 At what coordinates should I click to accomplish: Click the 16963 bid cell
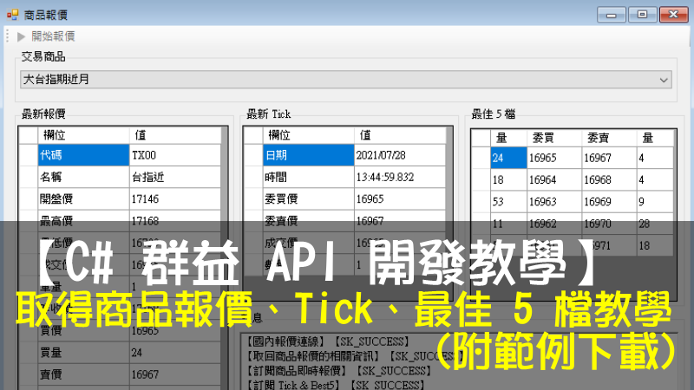click(554, 202)
